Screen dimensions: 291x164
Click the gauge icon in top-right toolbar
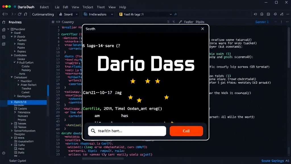click(x=262, y=14)
